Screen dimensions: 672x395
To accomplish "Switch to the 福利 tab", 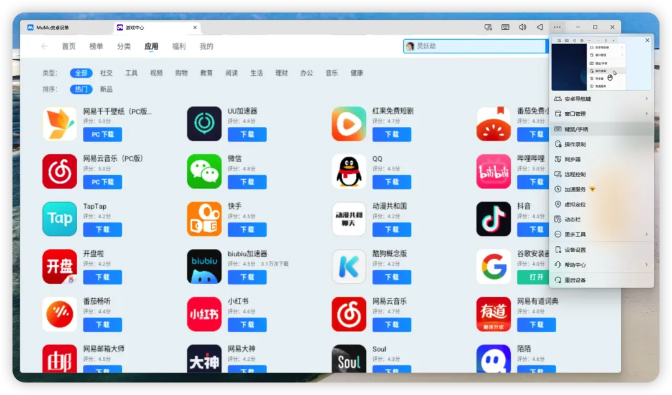I will 179,46.
